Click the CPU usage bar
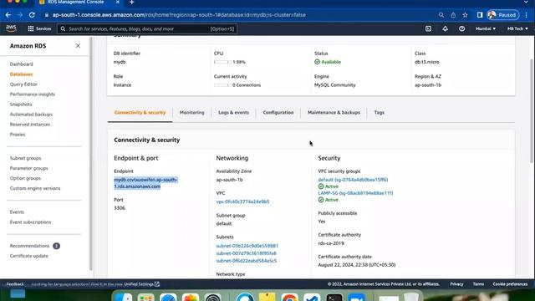Screen dimensions: 535x301 [222, 62]
